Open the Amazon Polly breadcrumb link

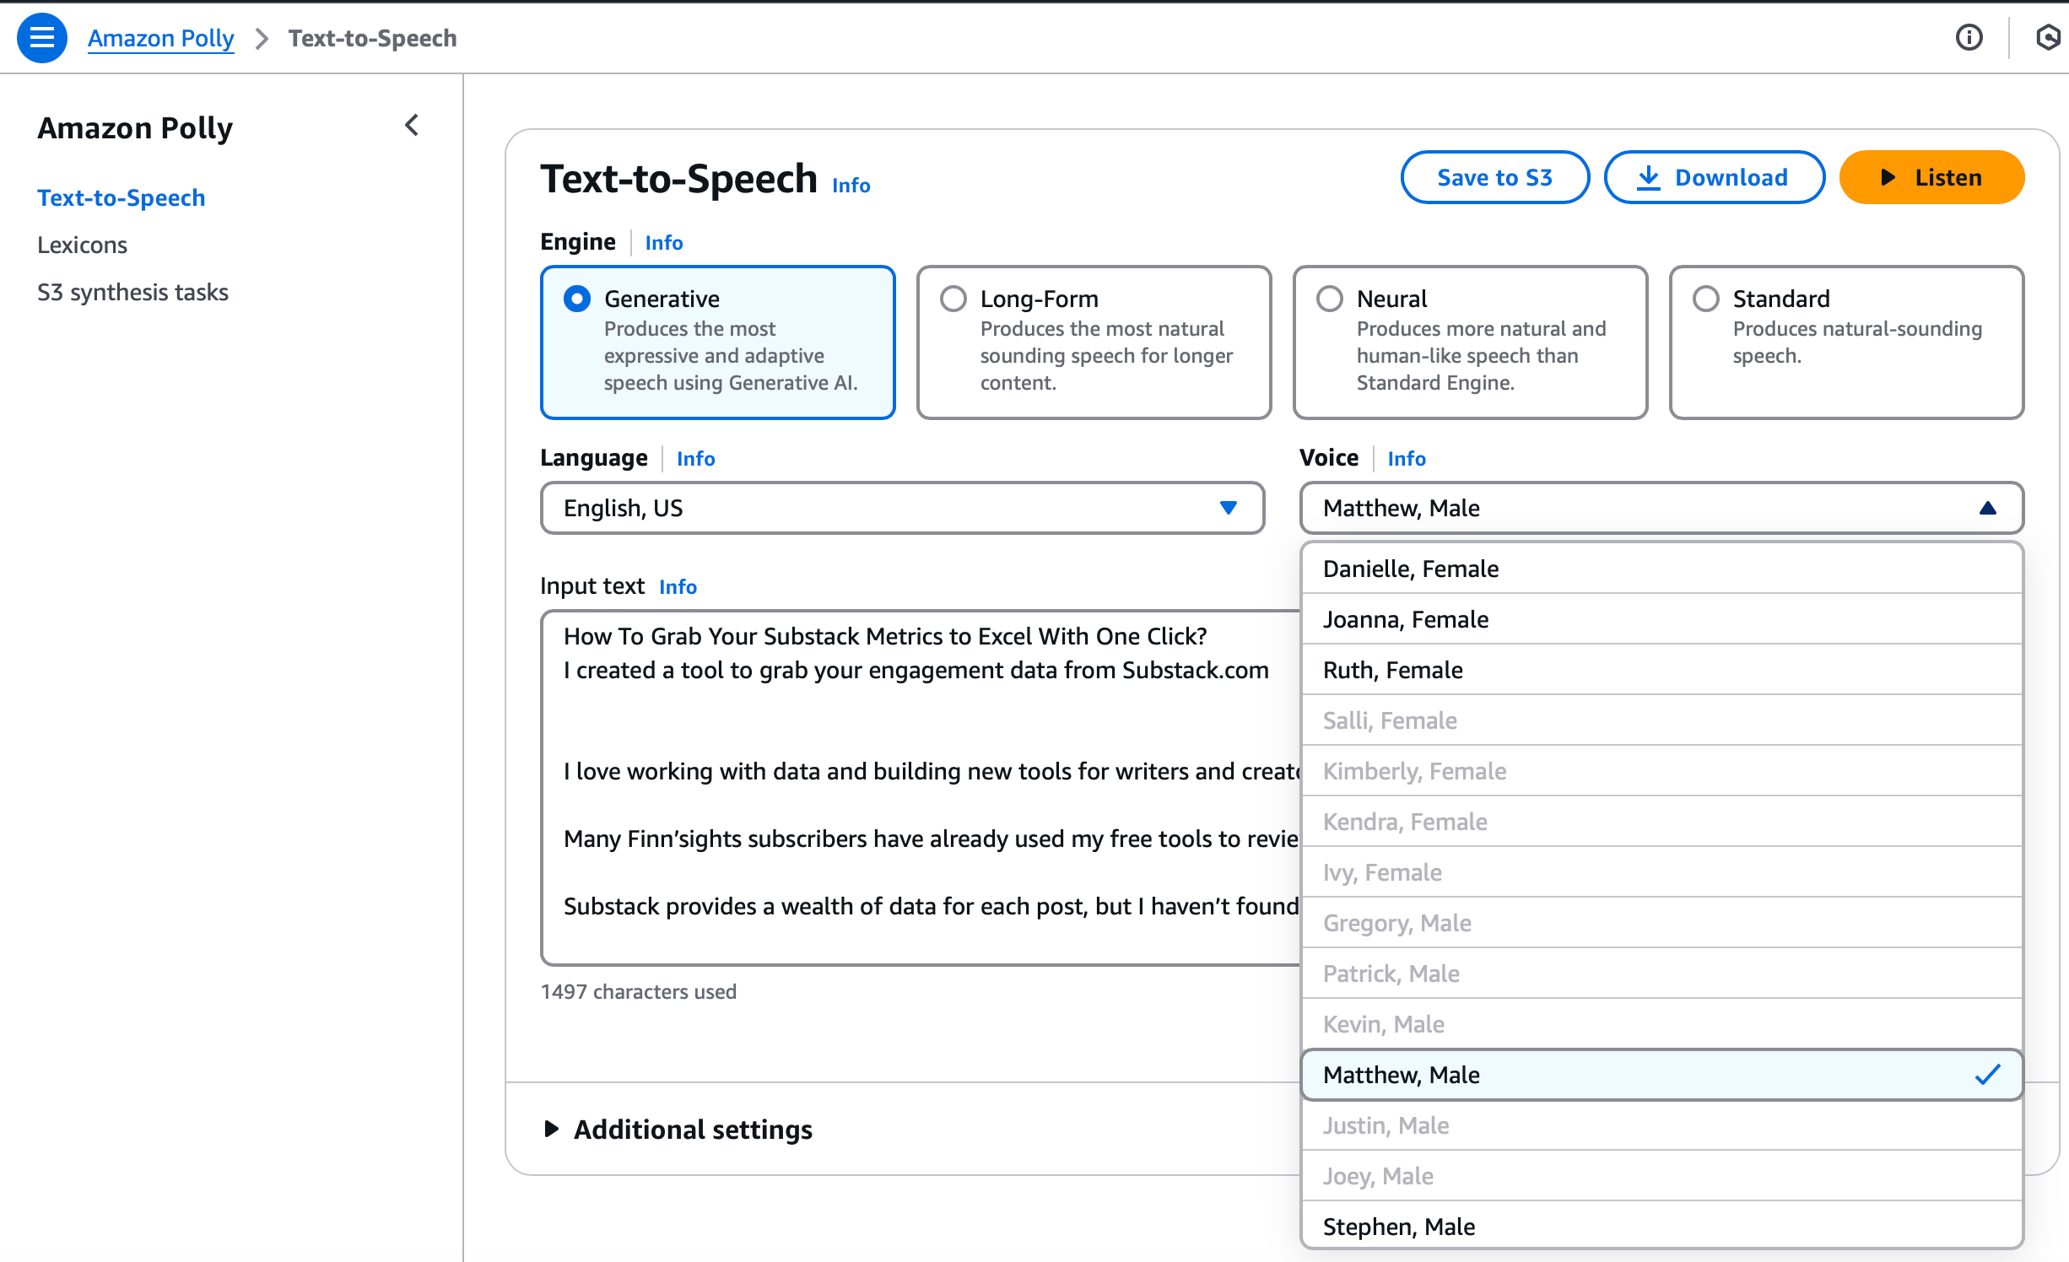(160, 38)
